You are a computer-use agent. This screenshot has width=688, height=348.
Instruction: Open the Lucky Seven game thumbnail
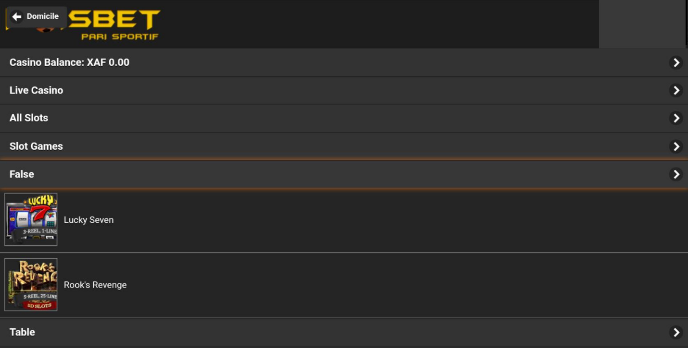click(x=31, y=219)
